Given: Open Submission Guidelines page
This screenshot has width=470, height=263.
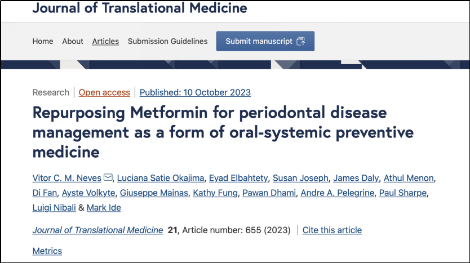Looking at the screenshot, I should [x=167, y=41].
